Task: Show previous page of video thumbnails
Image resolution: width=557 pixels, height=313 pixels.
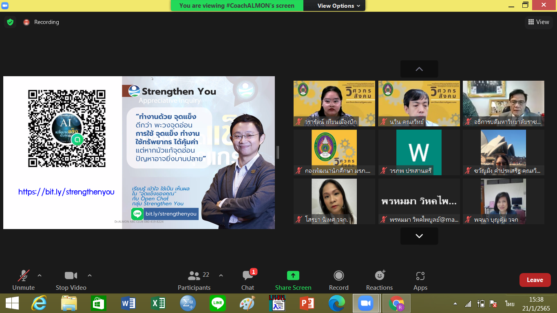Action: [419, 69]
